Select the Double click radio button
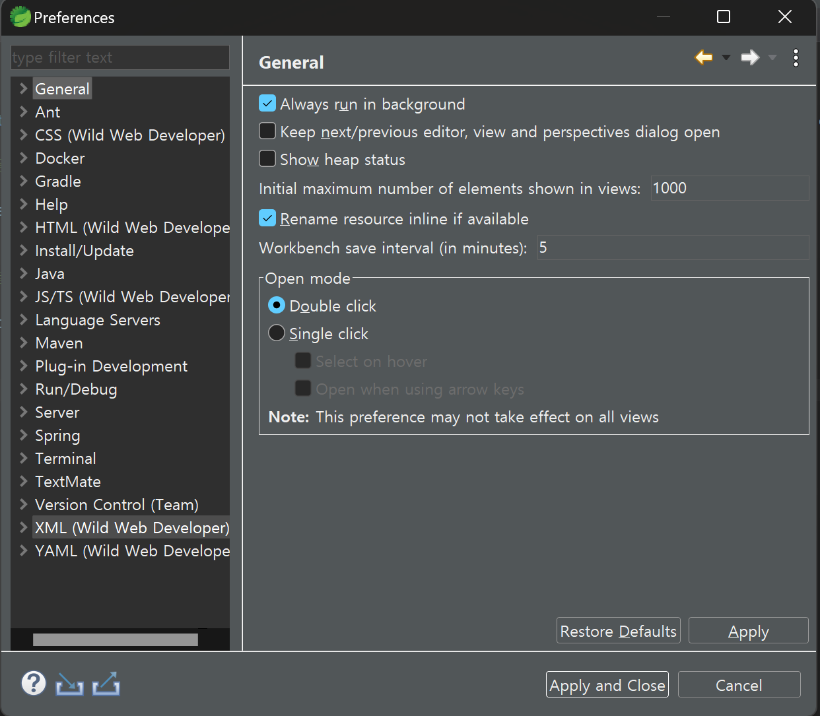The width and height of the screenshot is (820, 716). point(277,306)
